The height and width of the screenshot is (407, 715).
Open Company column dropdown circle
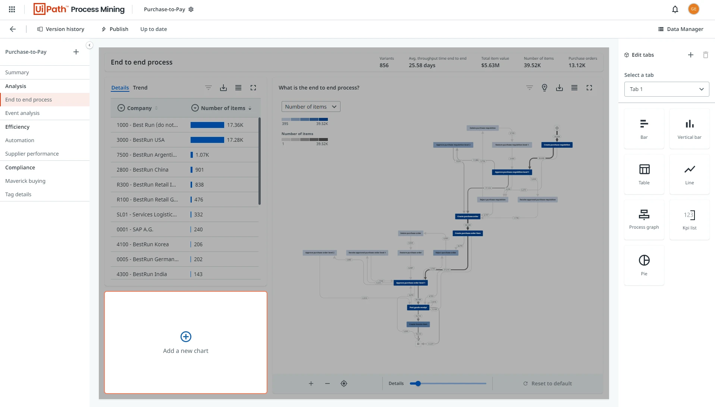click(121, 108)
